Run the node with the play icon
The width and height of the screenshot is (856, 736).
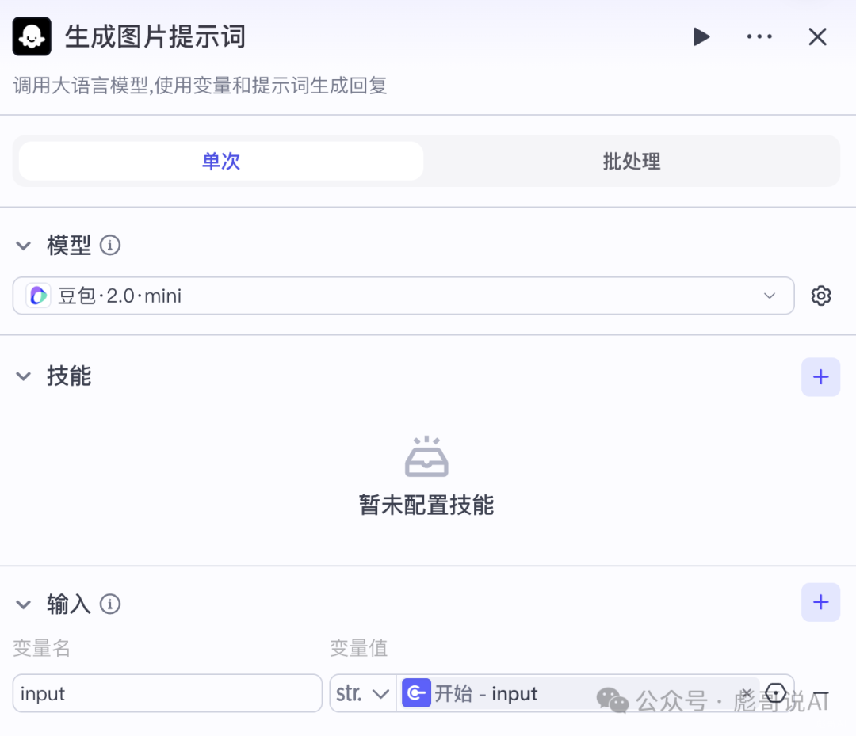(701, 37)
